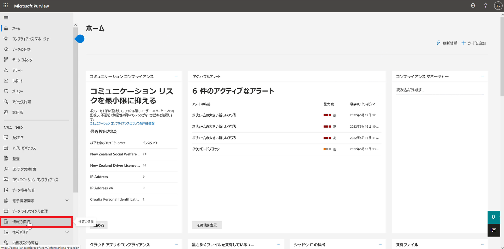This screenshot has width=504, height=249.
Task: Open more options on コンプライアンス マネージャー card
Action: click(x=483, y=76)
